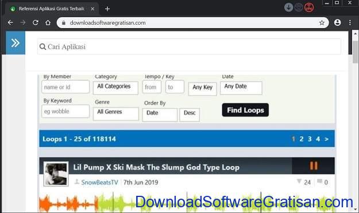Go to the browser home icon
The width and height of the screenshot is (359, 213).
point(48,22)
